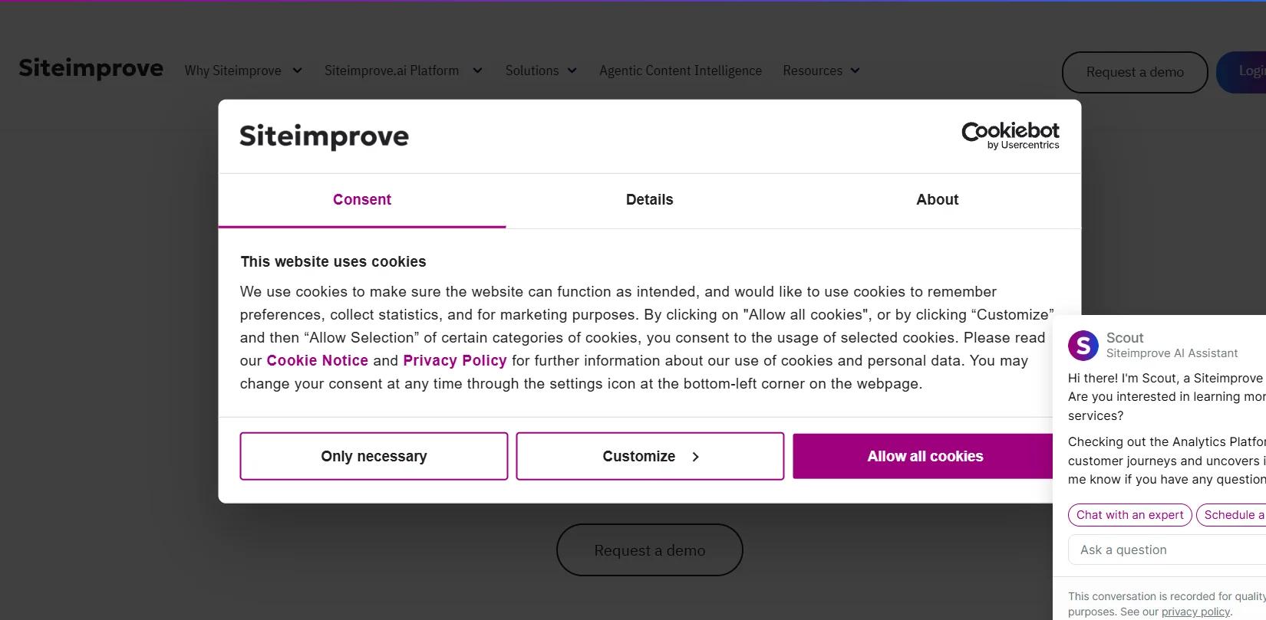The image size is (1266, 620).
Task: Click the Request a demo button on the page
Action: (x=650, y=549)
